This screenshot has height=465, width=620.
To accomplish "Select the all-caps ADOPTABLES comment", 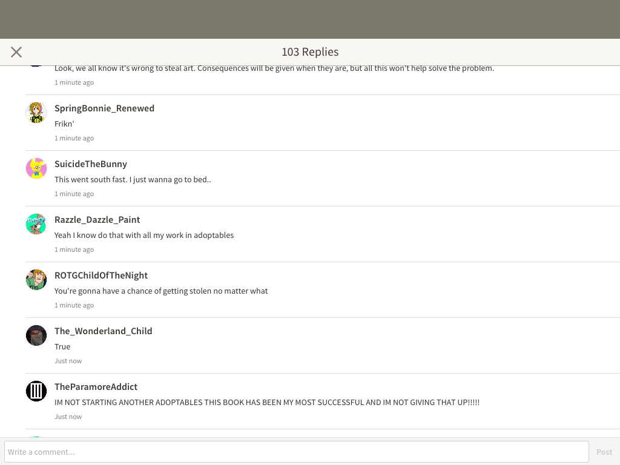I will pos(267,403).
